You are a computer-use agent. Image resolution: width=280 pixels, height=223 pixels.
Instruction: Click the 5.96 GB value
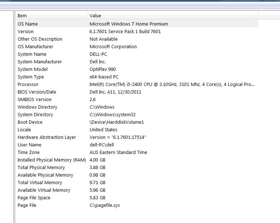click(97, 190)
